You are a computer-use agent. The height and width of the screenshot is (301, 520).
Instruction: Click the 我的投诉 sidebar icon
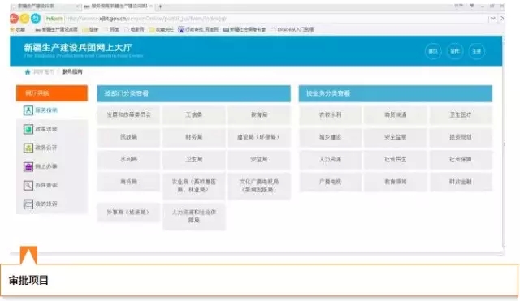[x=28, y=204]
